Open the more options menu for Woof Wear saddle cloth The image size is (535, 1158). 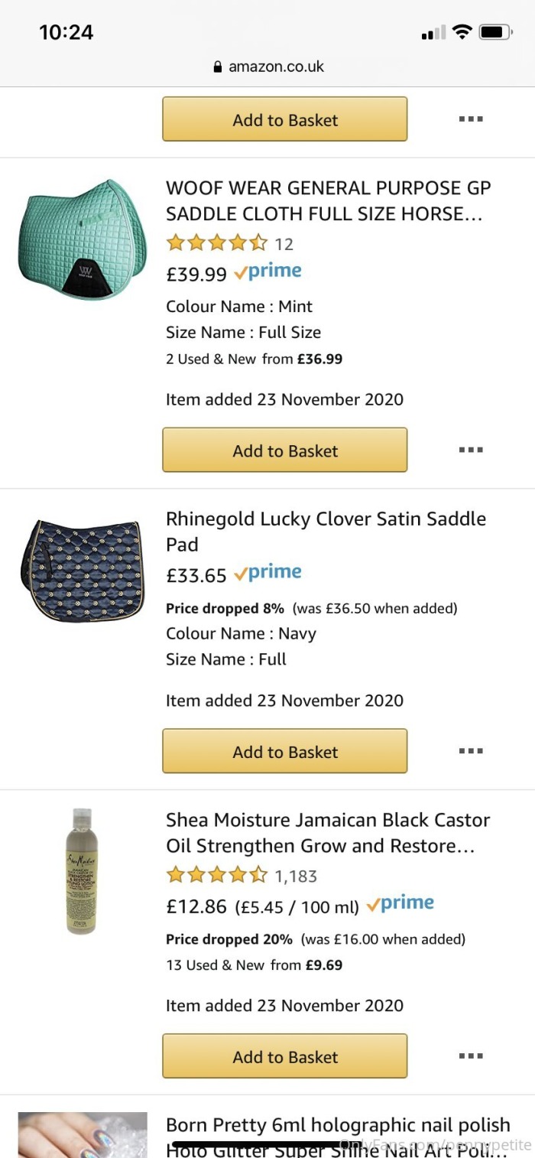point(471,450)
